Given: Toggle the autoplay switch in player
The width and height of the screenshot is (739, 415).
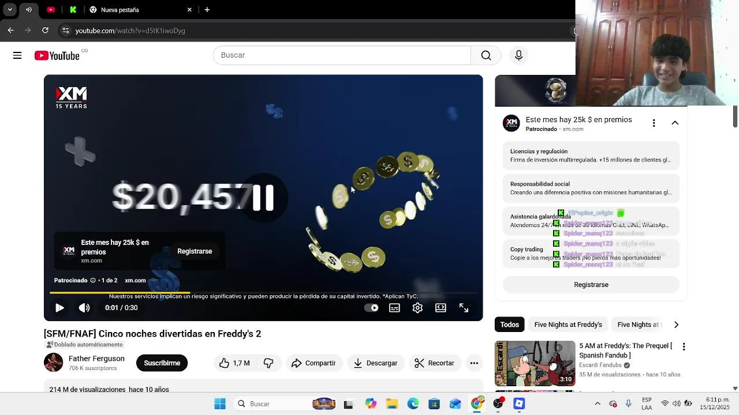Looking at the screenshot, I should pos(371,308).
